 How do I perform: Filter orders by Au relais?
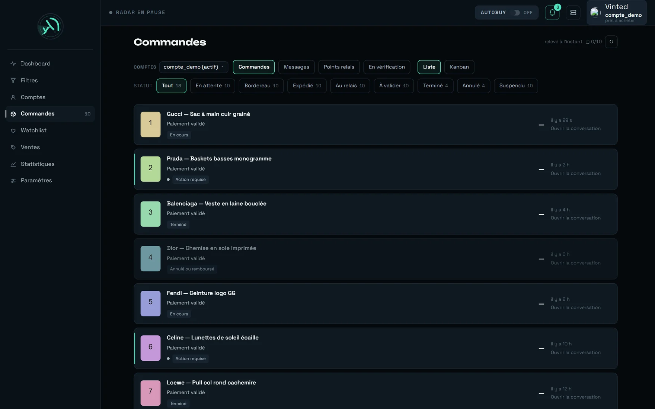point(350,86)
